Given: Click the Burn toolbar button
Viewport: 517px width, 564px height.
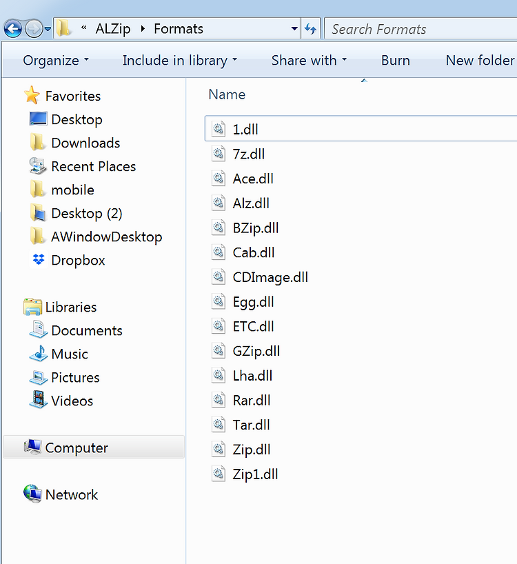Looking at the screenshot, I should click(x=396, y=61).
